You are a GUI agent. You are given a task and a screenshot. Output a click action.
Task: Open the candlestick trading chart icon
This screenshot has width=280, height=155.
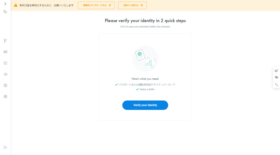click(x=5, y=52)
